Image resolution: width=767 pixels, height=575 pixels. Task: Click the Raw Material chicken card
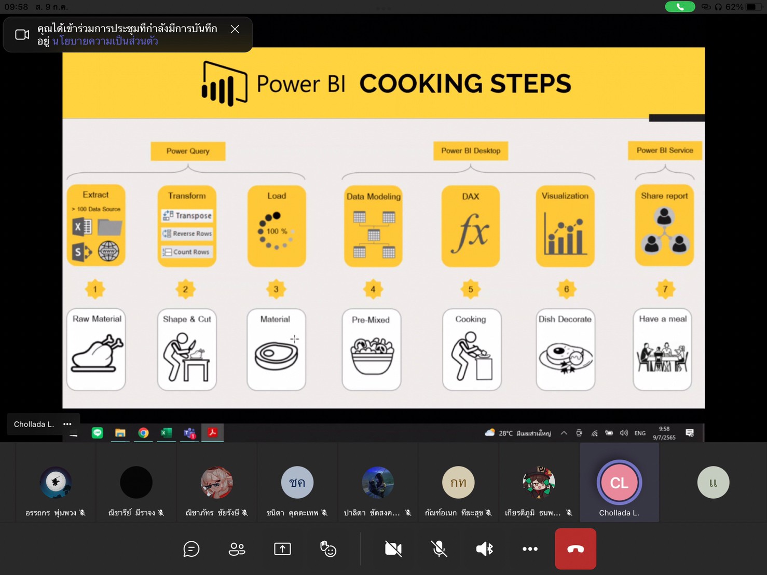(x=96, y=349)
